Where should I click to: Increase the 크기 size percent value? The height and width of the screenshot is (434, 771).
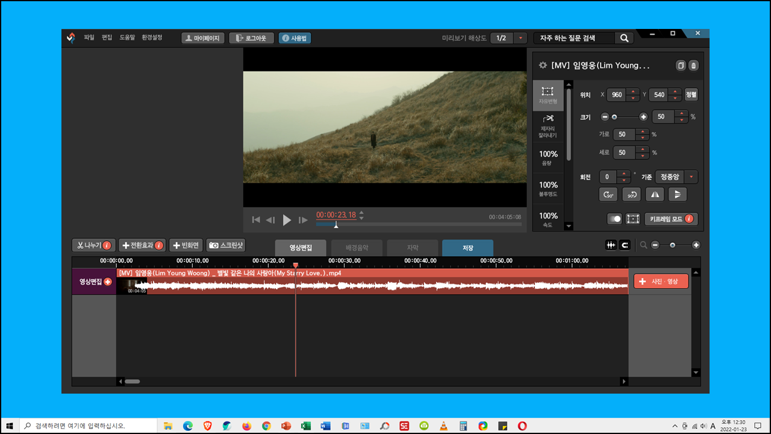[x=681, y=113]
